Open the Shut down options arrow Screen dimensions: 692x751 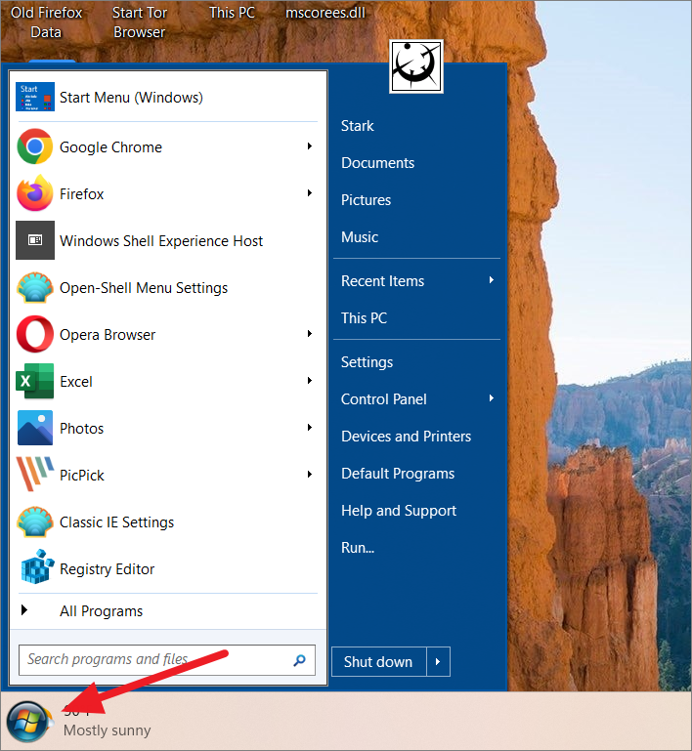(x=438, y=662)
